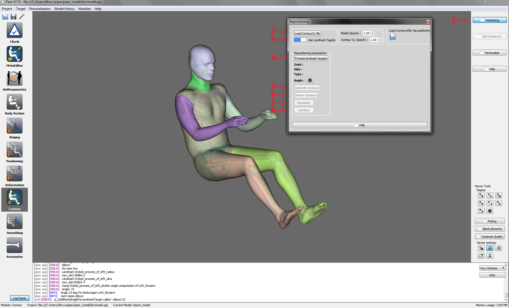The height and width of the screenshot is (308, 509).
Task: Toggle Use Landmark Targets switch
Action: pyautogui.click(x=300, y=40)
